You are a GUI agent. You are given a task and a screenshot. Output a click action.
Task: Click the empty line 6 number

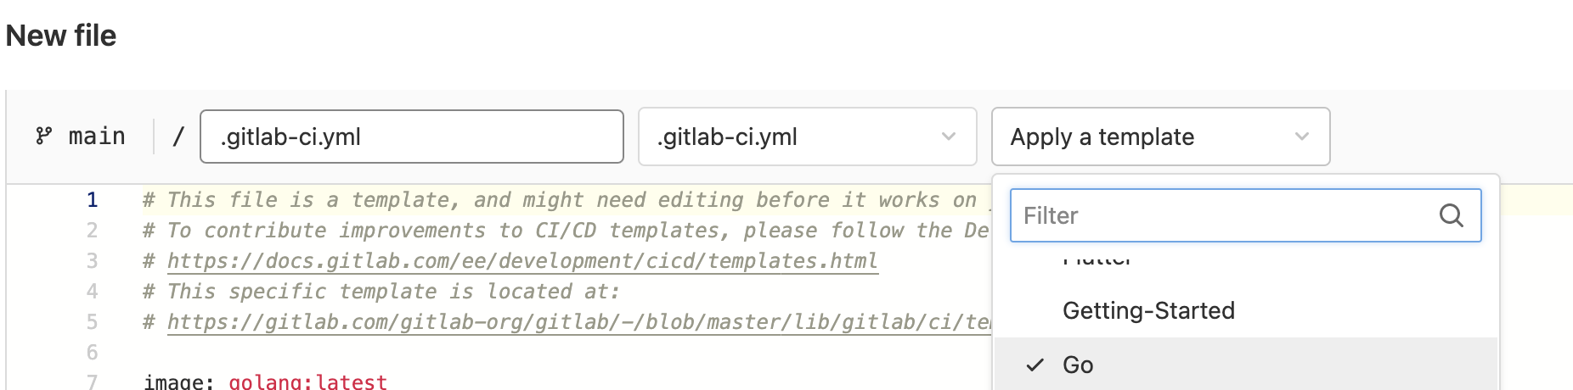[x=92, y=353]
